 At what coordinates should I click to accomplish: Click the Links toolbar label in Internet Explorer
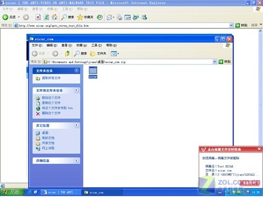click(254, 25)
